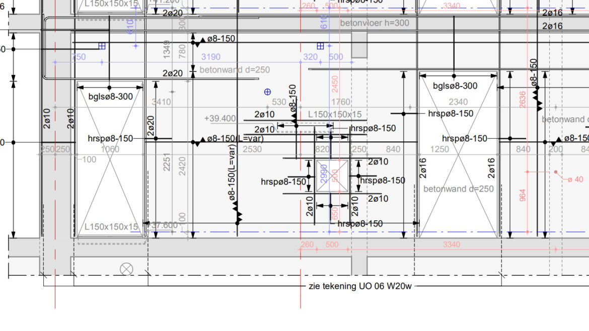Click the blue grid square beside the 750 dimension
Viewport: 589px width, 331px height.
pyautogui.click(x=102, y=46)
